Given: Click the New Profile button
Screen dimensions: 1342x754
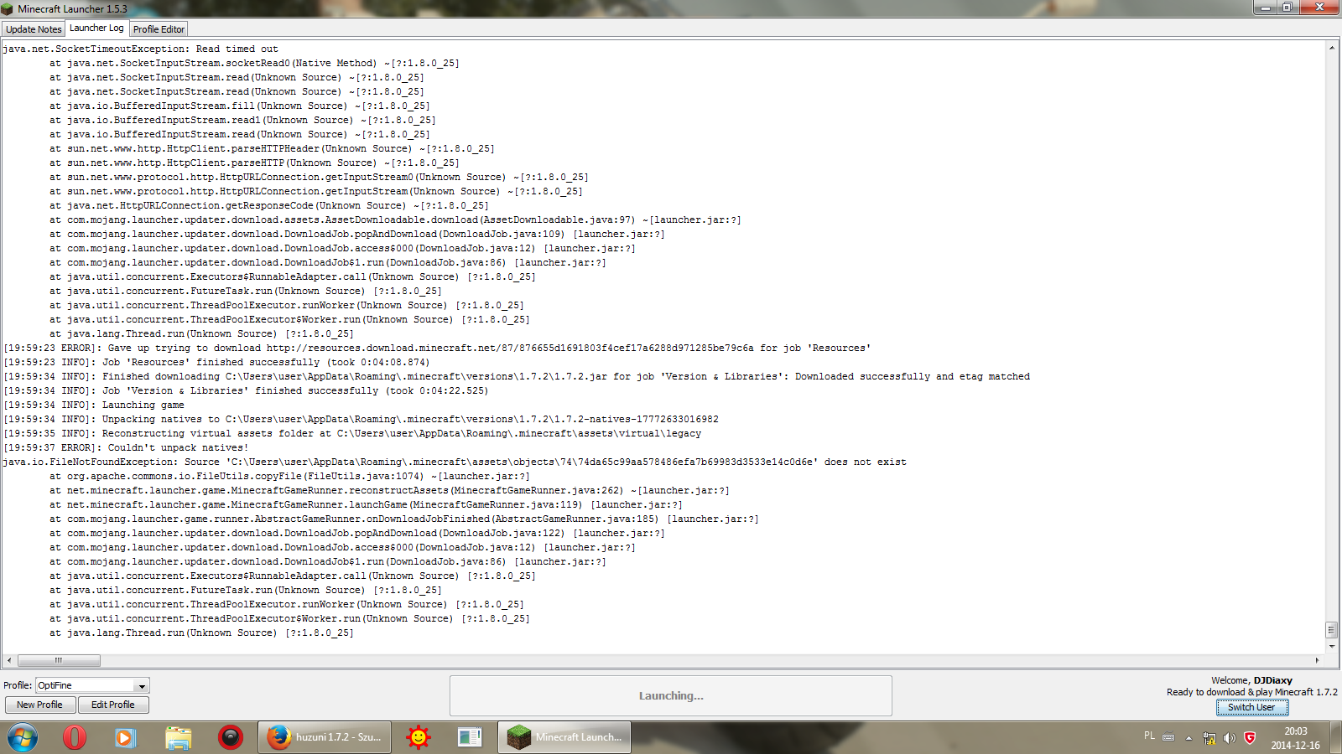Looking at the screenshot, I should 39,705.
